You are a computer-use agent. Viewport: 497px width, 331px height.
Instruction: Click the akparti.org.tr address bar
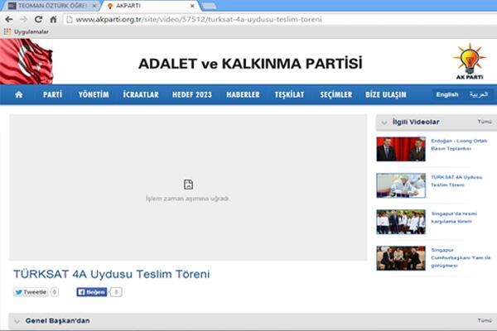click(280, 19)
